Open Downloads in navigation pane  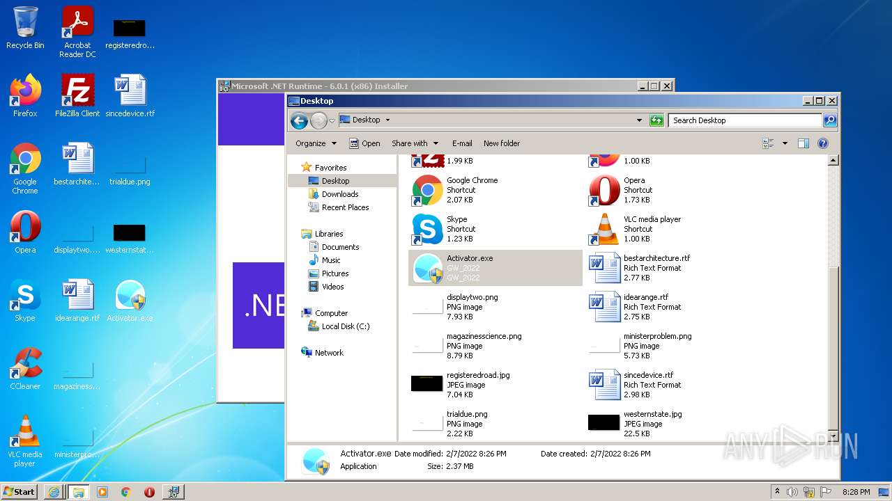(x=340, y=194)
